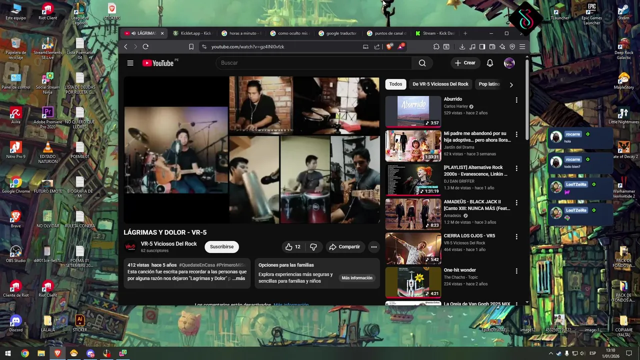This screenshot has height=360, width=640.
Task: Open options for Mi padre me abandonó
Action: (x=516, y=134)
